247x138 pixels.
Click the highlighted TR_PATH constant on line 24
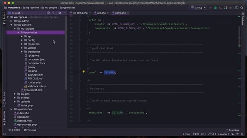point(110,72)
